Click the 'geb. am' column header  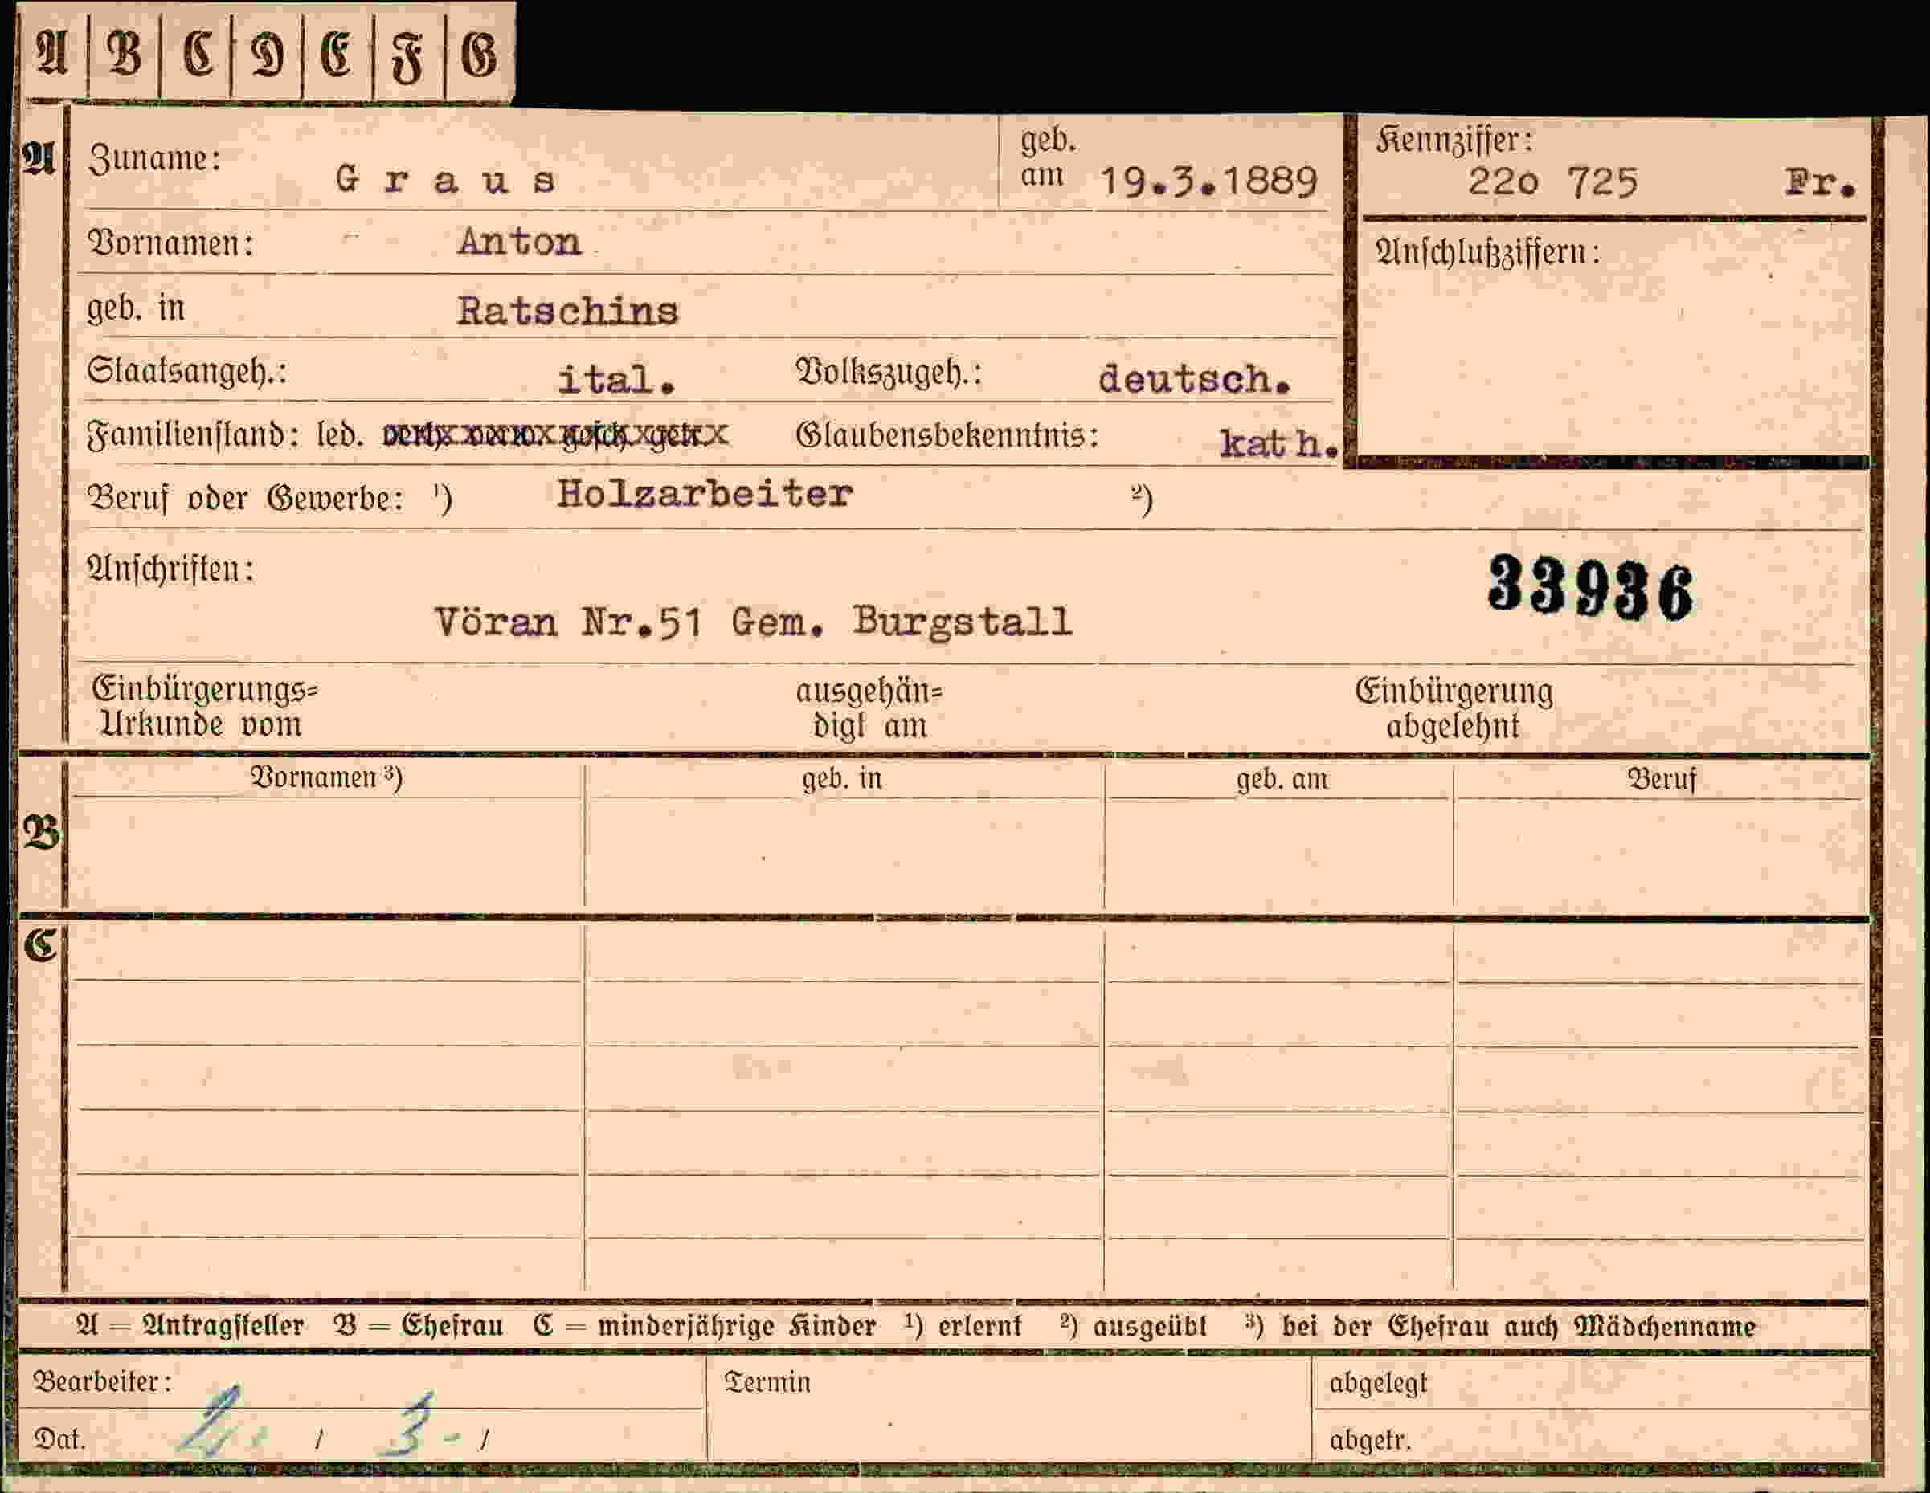tap(1282, 780)
